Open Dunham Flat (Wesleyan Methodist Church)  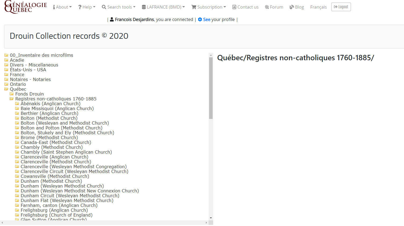pos(67,200)
